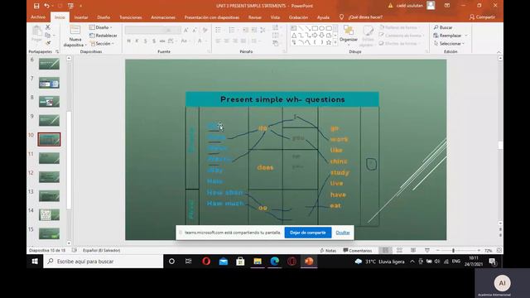The width and height of the screenshot is (530, 298).
Task: Collapse the ribbon with the chevron
Action: coord(499,52)
